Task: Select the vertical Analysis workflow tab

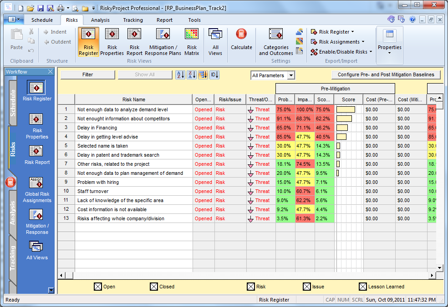Action: click(x=13, y=213)
